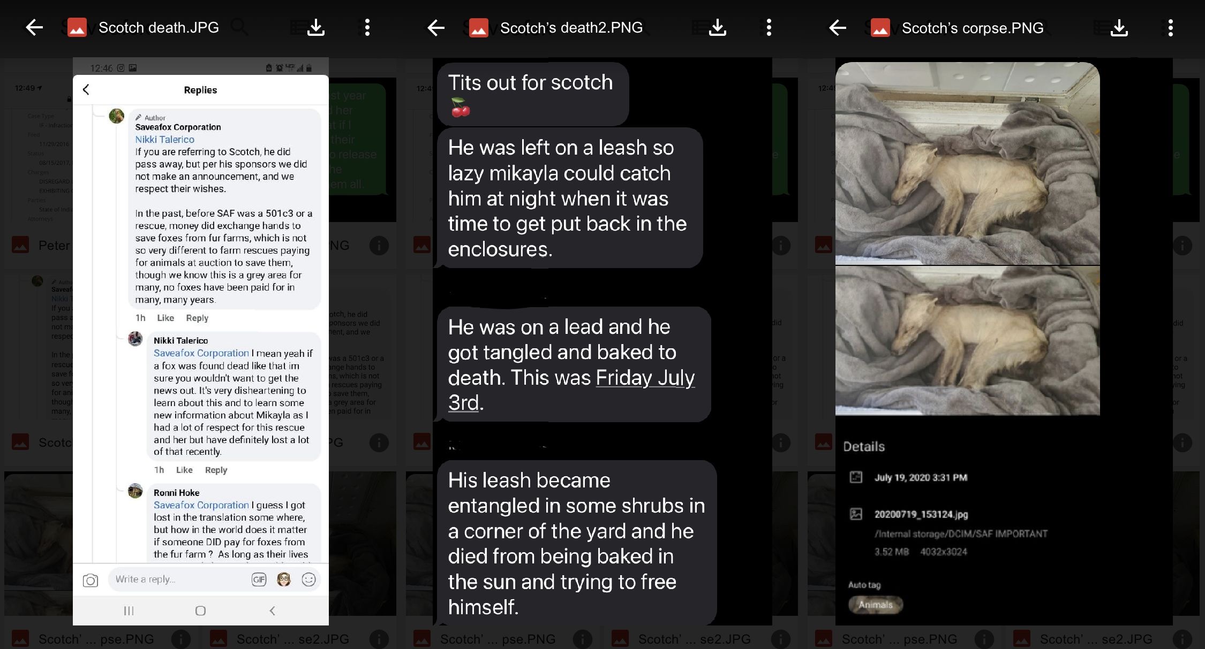Tap the Android back navigation button
This screenshot has height=649, width=1205.
coord(272,610)
